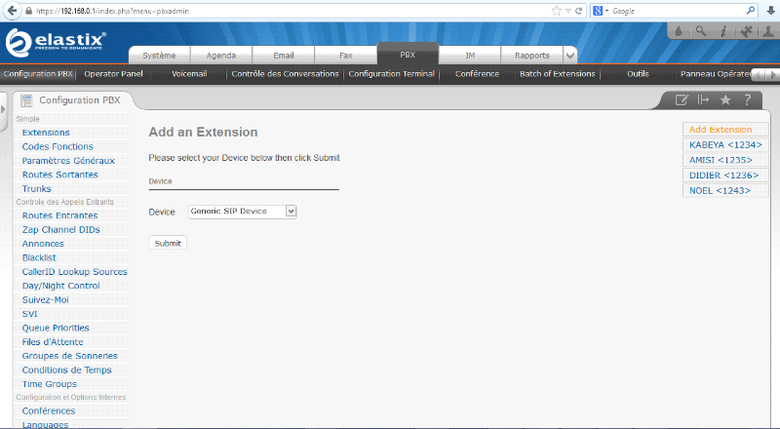Click the bookmark star in address bar
This screenshot has width=780, height=429.
(x=556, y=11)
